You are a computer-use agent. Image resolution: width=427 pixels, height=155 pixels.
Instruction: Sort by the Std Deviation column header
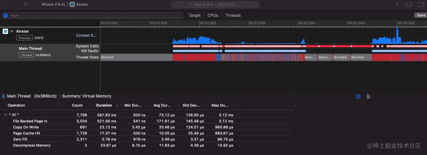pos(191,105)
